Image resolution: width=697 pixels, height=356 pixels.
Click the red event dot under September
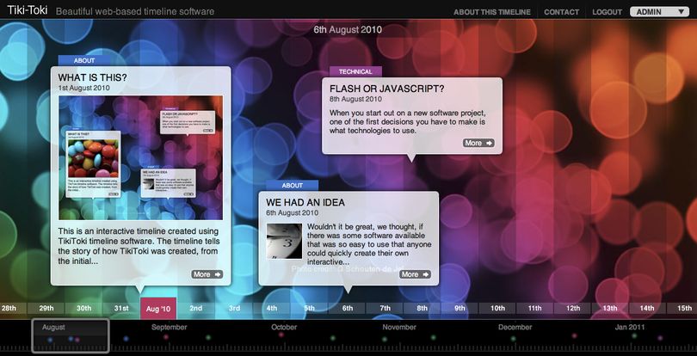pos(166,337)
